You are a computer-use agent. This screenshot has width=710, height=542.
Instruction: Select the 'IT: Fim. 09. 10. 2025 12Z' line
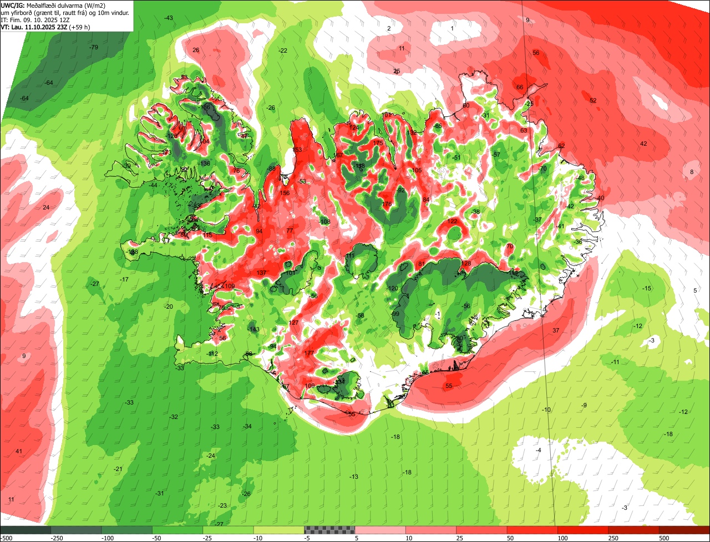pos(35,19)
